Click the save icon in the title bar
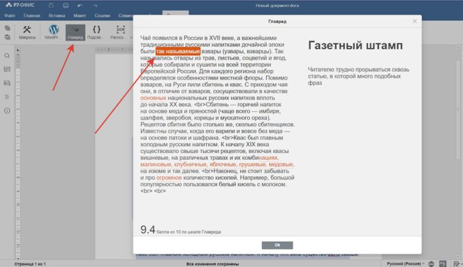Viewport: 463px width, 267px height. (50, 5)
